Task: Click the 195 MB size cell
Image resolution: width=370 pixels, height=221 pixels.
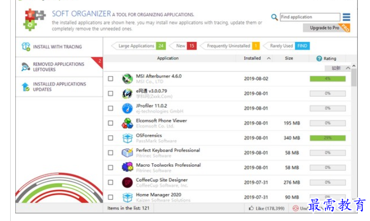Action: (292, 123)
